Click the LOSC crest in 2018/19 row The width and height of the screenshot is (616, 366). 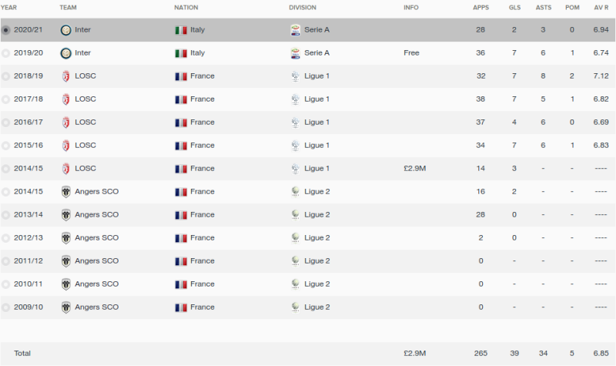[x=66, y=76]
